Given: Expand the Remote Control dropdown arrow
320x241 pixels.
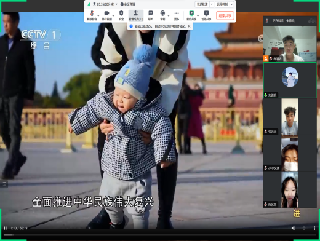Looking at the screenshot, I should coord(232,4).
